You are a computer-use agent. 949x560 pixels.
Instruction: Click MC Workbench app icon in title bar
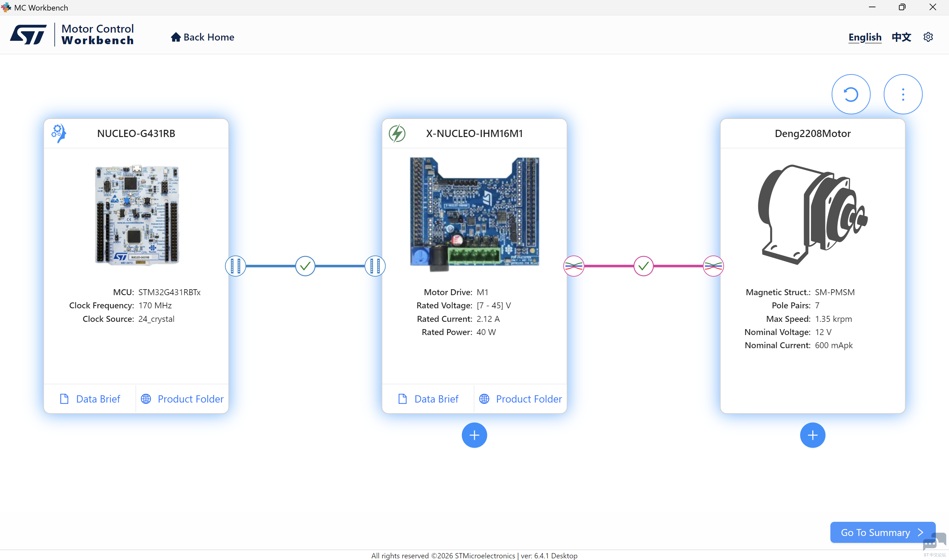(x=6, y=8)
